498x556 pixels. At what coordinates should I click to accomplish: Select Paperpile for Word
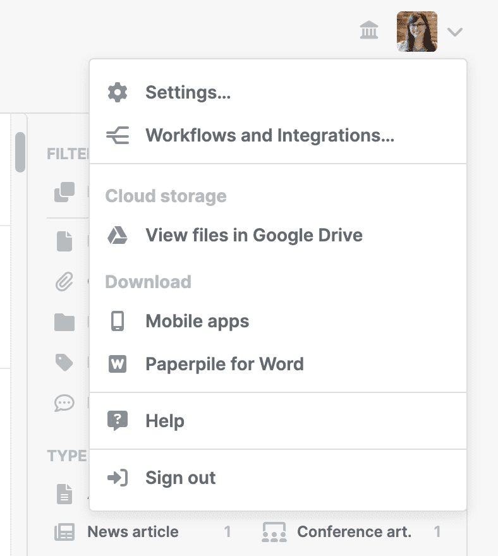point(224,364)
